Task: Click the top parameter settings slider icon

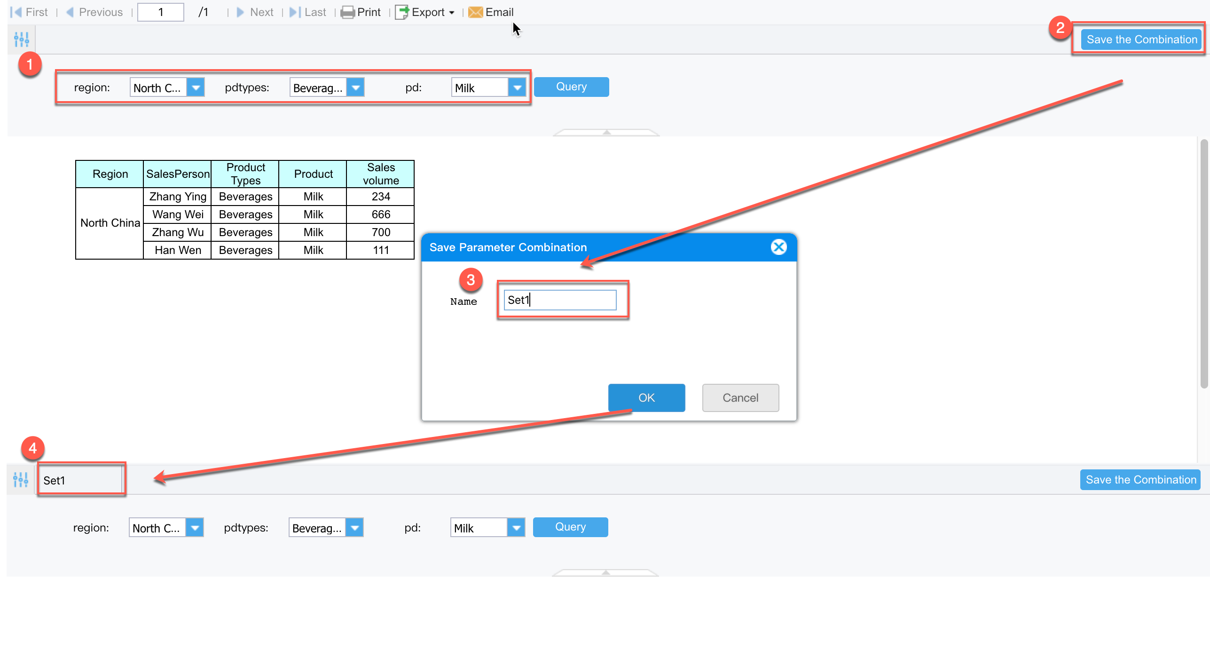Action: pos(22,40)
